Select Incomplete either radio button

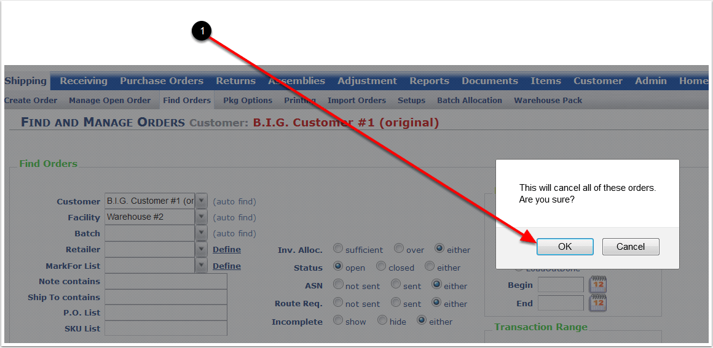pyautogui.click(x=422, y=320)
